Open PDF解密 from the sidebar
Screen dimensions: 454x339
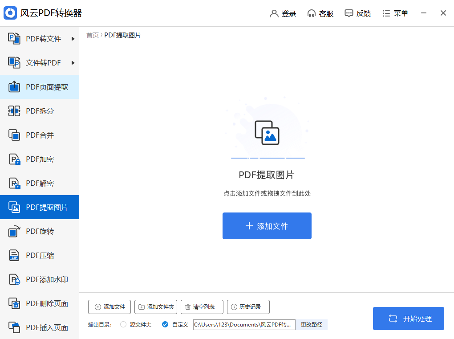pyautogui.click(x=40, y=183)
